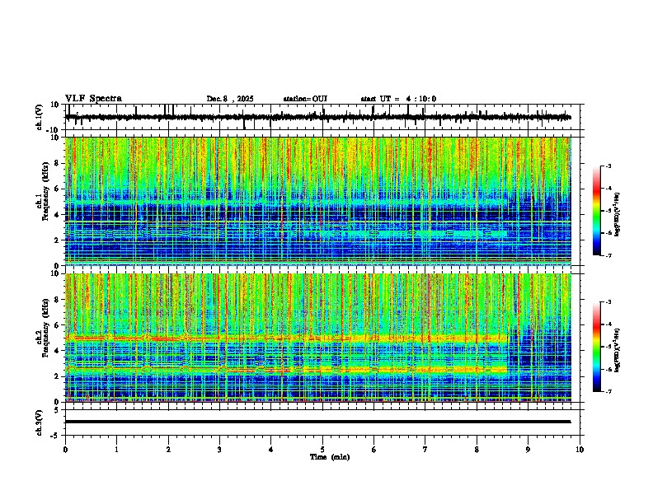
Task: Click the time axis tick label "6"
Action: (x=374, y=450)
